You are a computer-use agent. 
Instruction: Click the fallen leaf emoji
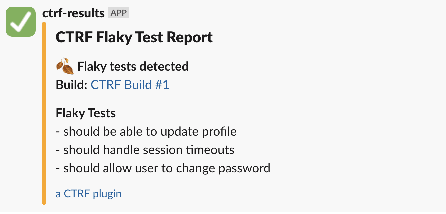(65, 66)
